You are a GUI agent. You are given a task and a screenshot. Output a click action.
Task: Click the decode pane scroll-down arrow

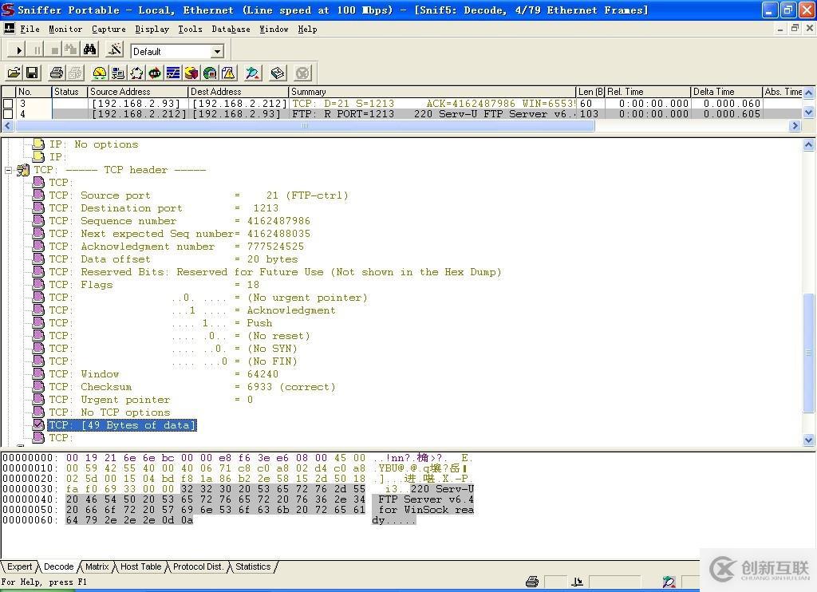pyautogui.click(x=808, y=440)
